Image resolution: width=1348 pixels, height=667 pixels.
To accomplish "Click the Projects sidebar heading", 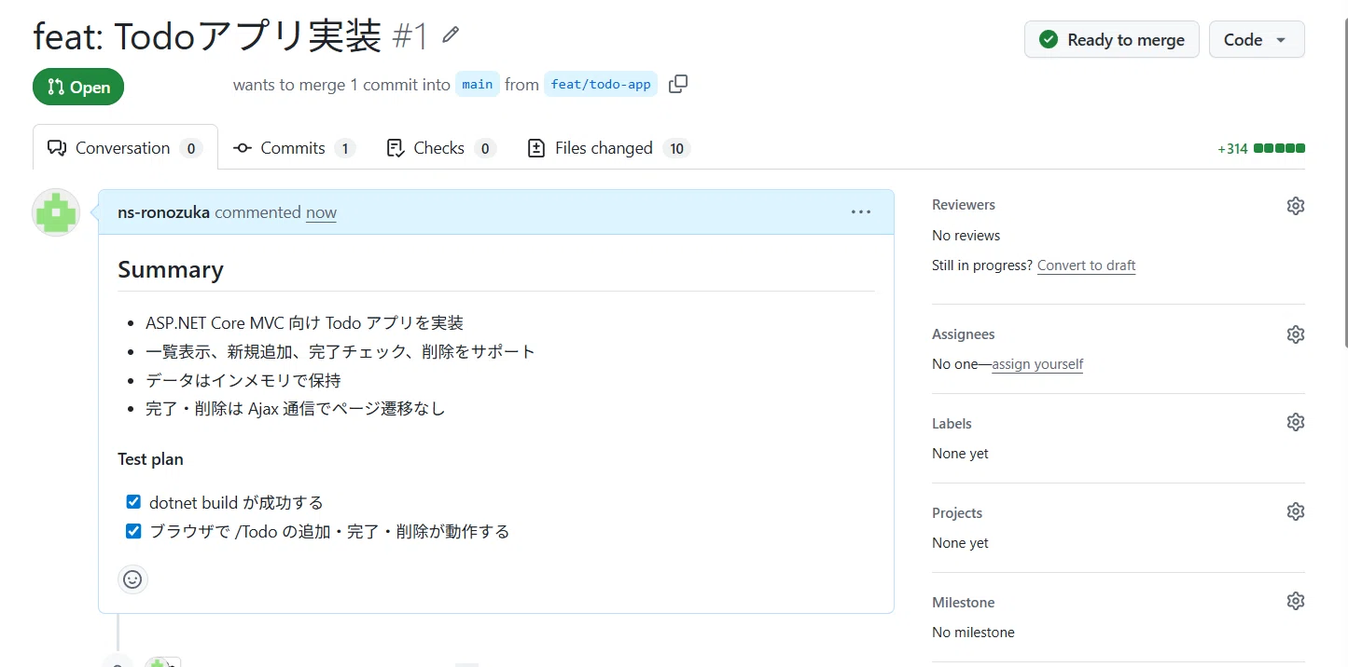I will [957, 513].
